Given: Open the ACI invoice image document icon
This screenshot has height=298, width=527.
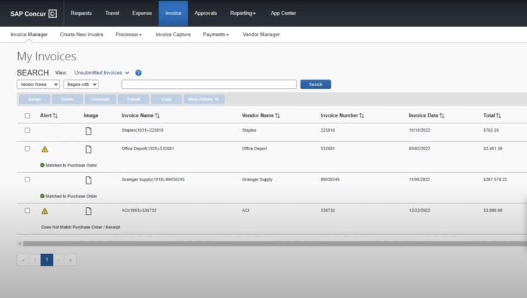Looking at the screenshot, I should coord(88,211).
